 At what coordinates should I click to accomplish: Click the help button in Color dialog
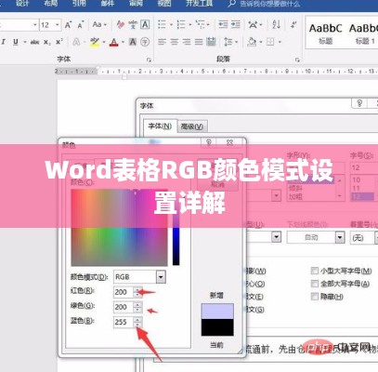pos(209,142)
